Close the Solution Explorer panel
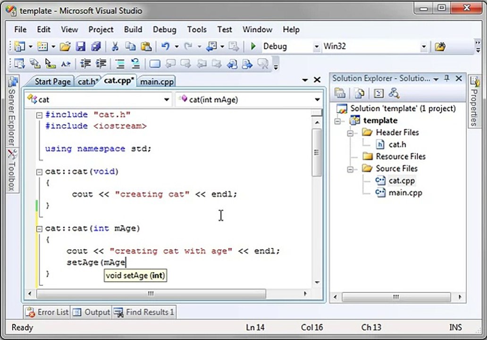Image resolution: width=487 pixels, height=340 pixels. point(459,78)
